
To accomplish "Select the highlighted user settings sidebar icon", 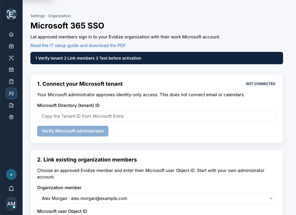I will pyautogui.click(x=11, y=94).
